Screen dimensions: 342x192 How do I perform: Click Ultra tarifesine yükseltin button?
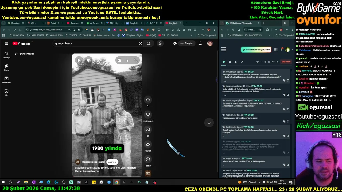click(256, 50)
